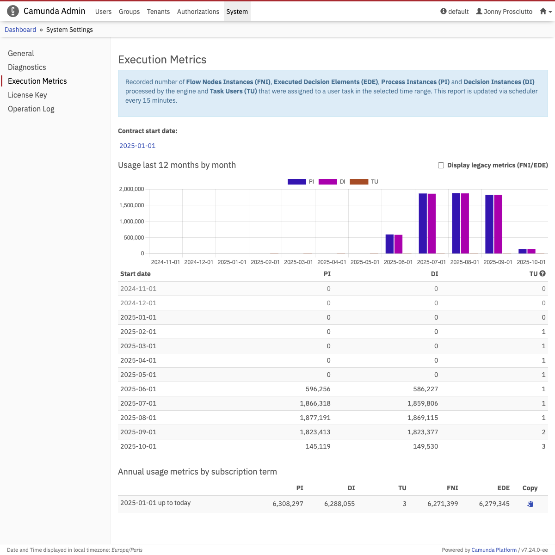Open Jonny Prosciutto user account menu

pyautogui.click(x=504, y=12)
